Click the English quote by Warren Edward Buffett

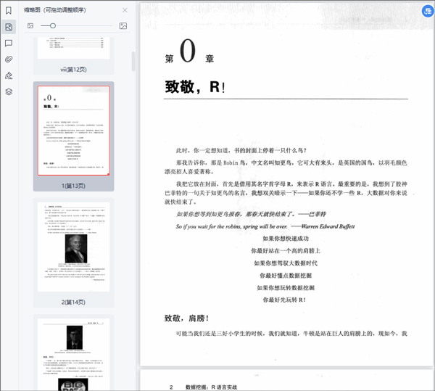[265, 226]
